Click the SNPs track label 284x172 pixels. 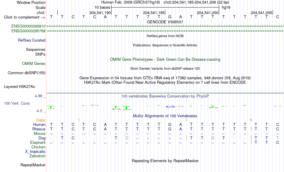coord(40,54)
